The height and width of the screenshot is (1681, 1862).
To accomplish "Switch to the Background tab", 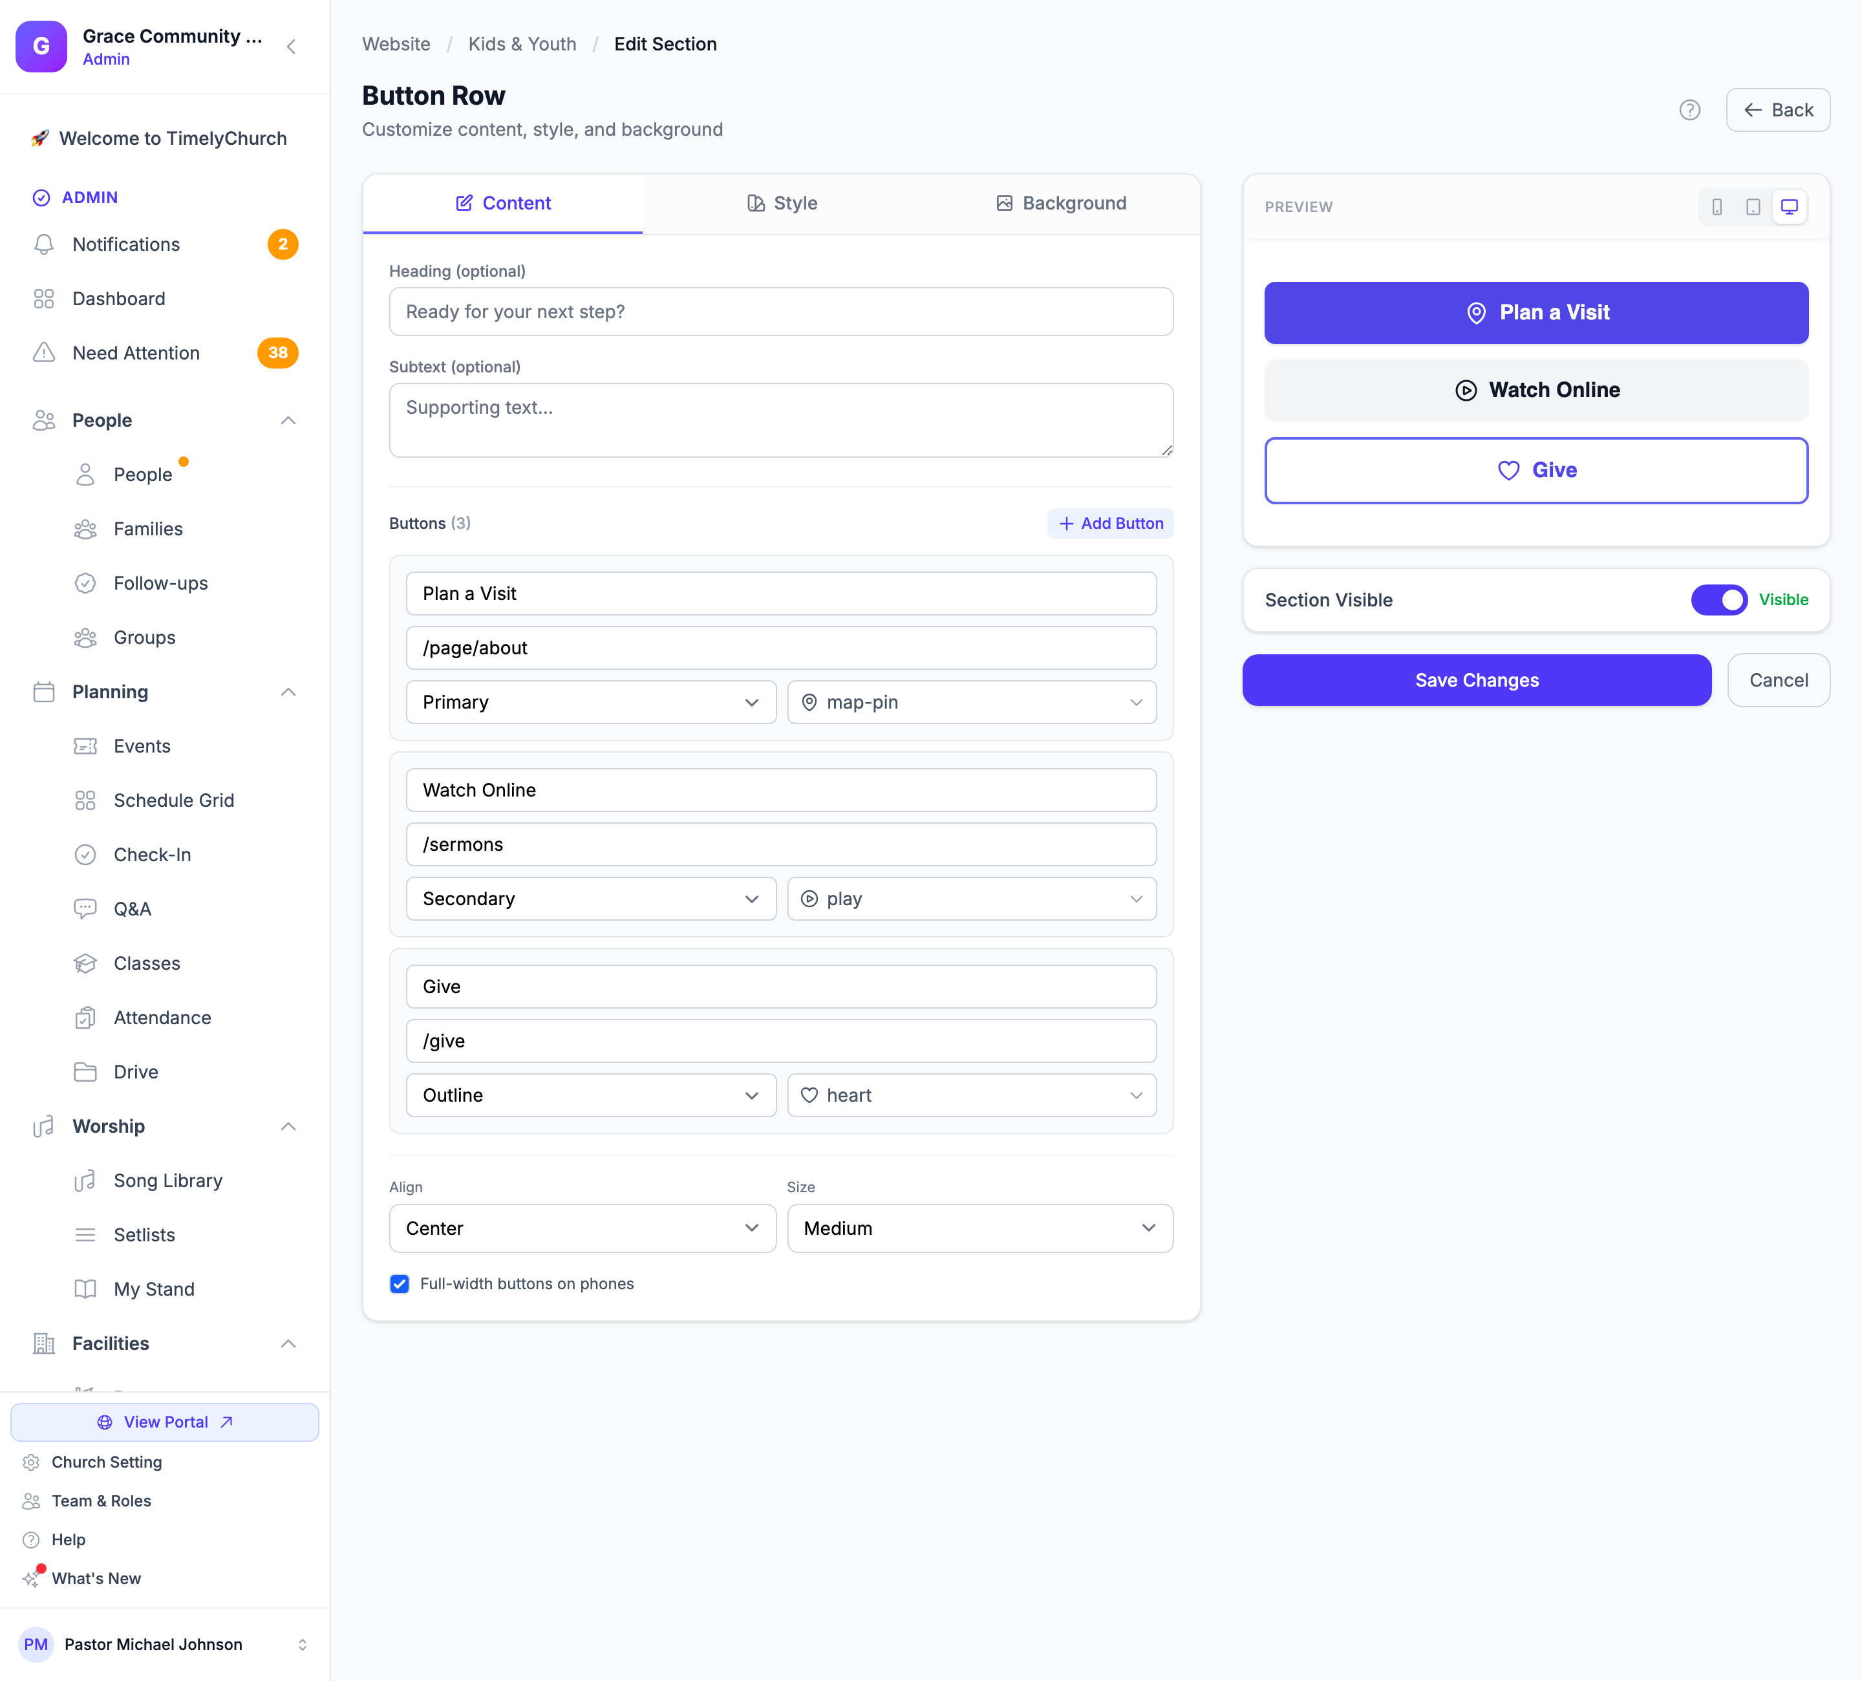I will coord(1061,203).
